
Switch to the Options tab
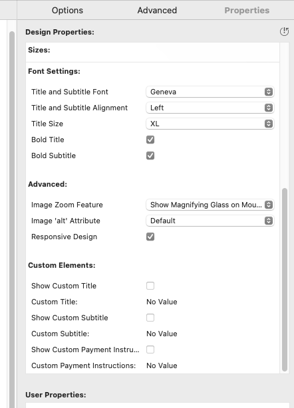pyautogui.click(x=67, y=10)
